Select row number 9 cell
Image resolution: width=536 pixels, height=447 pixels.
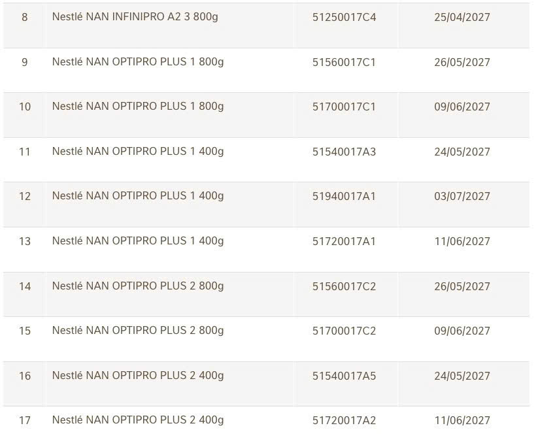(25, 63)
